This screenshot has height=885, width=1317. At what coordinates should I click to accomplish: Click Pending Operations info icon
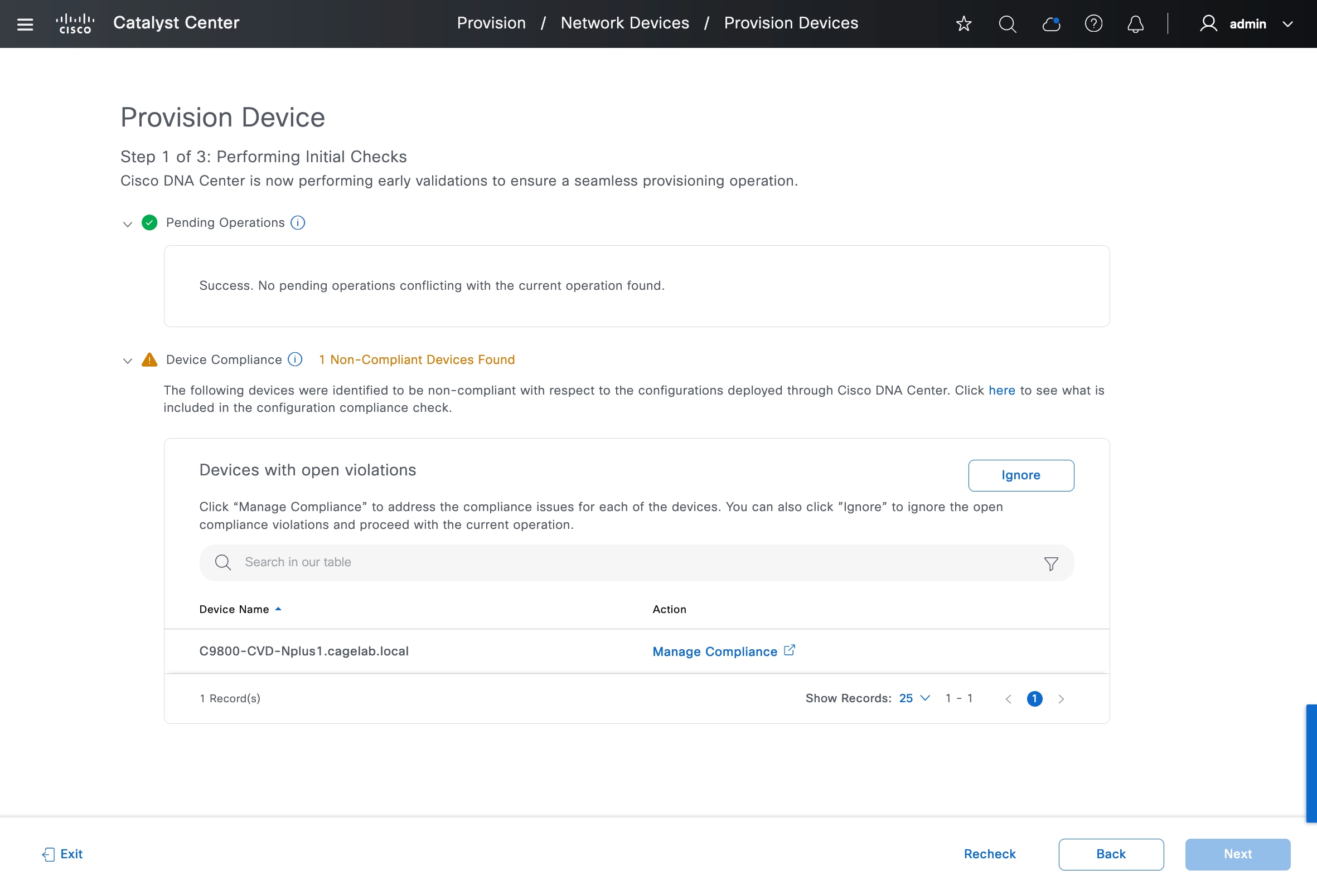tap(298, 222)
